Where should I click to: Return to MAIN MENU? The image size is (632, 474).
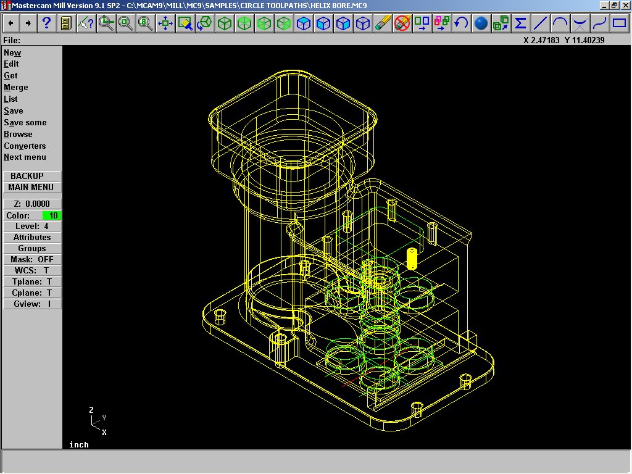[32, 188]
